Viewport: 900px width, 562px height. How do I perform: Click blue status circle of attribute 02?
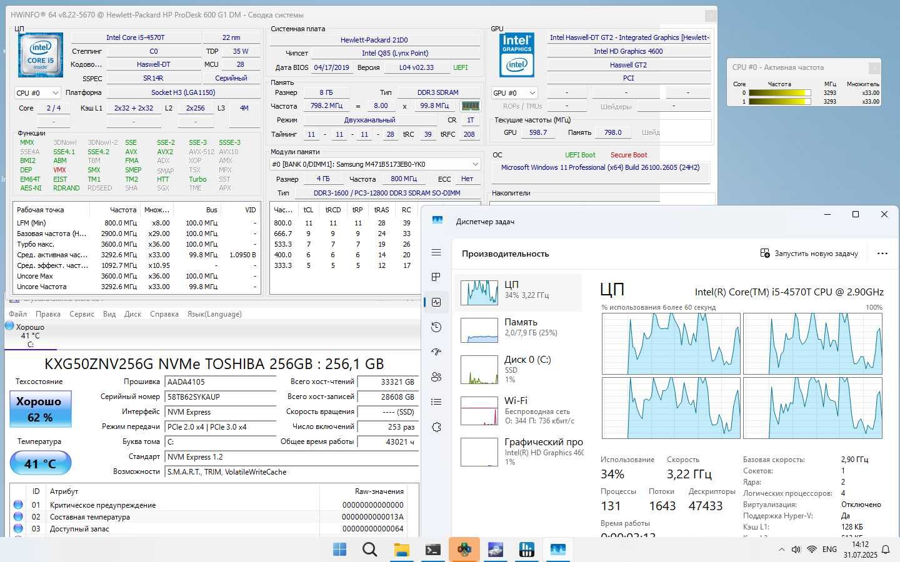pos(18,516)
